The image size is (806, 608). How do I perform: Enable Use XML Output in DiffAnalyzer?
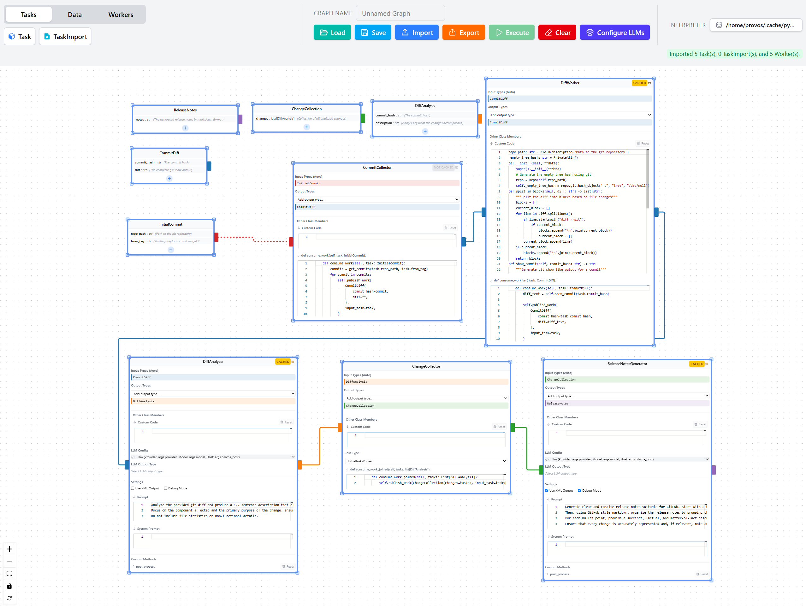[133, 489]
